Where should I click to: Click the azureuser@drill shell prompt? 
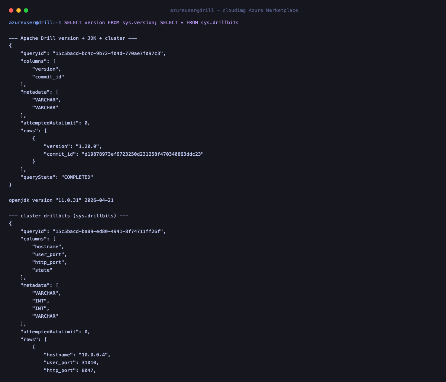click(x=35, y=23)
